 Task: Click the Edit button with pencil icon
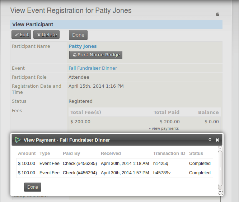pyautogui.click(x=22, y=35)
